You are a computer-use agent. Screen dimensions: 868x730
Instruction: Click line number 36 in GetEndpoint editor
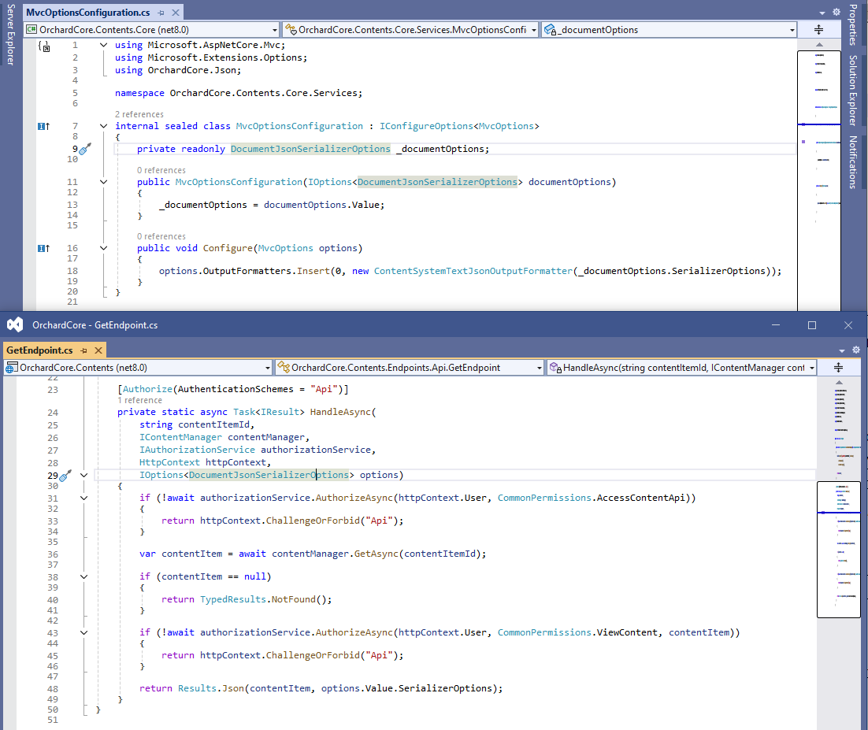click(x=53, y=554)
